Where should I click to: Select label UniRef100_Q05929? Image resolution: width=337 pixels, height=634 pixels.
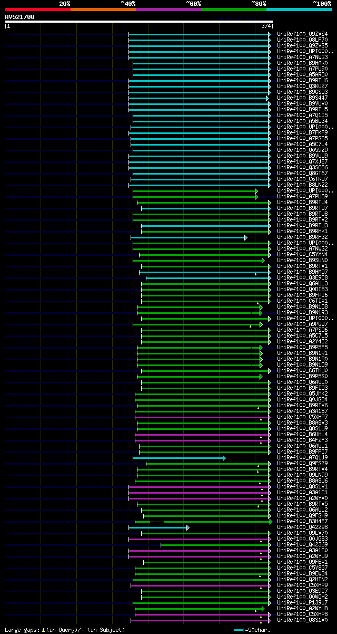click(x=302, y=150)
